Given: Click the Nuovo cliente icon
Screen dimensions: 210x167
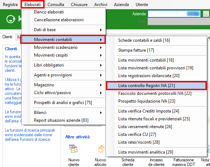Looking at the screenshot, I should point(73,149).
